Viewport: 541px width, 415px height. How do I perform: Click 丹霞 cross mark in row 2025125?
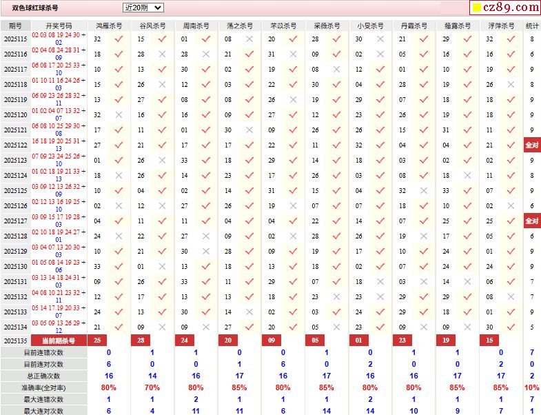click(423, 191)
